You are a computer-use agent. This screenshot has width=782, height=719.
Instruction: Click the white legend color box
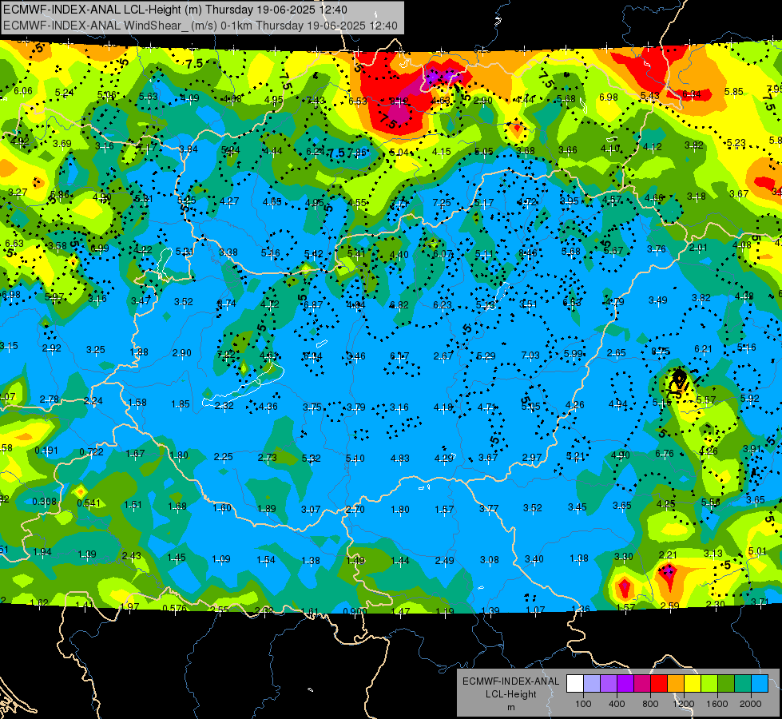pos(575,683)
